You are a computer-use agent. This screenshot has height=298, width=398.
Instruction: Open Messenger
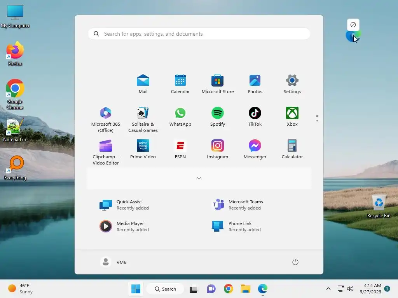(x=255, y=149)
